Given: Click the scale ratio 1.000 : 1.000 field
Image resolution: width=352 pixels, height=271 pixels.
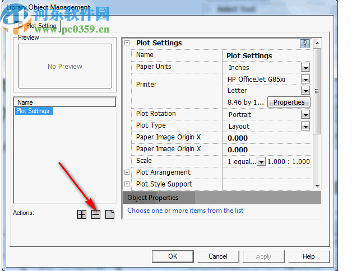Looking at the screenshot, I should (x=289, y=161).
